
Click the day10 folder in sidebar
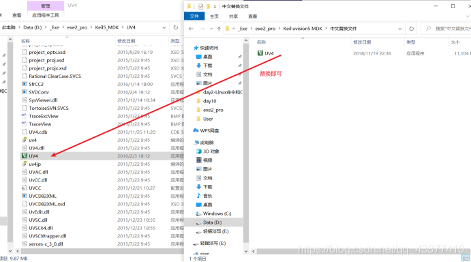209,101
